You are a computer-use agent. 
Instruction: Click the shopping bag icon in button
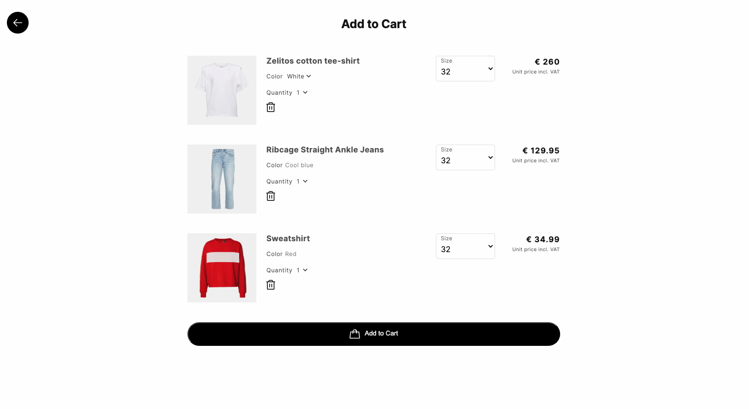coord(355,334)
